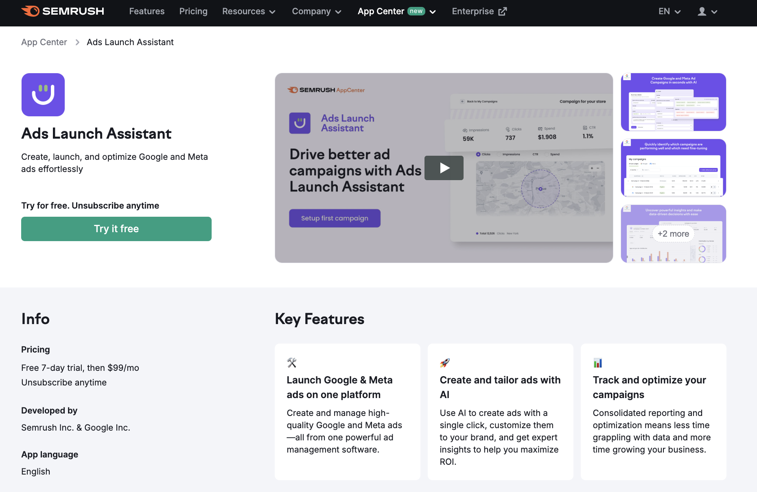Viewport: 757px width, 492px height.
Task: Click the Create, launch, and optimize description text
Action: tap(115, 163)
